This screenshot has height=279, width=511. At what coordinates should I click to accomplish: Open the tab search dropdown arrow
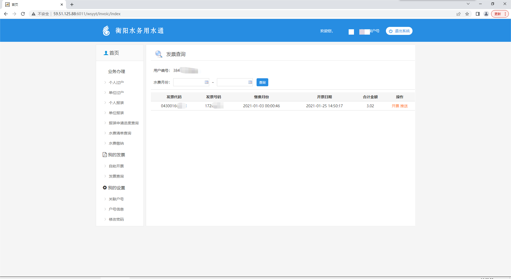pyautogui.click(x=468, y=4)
